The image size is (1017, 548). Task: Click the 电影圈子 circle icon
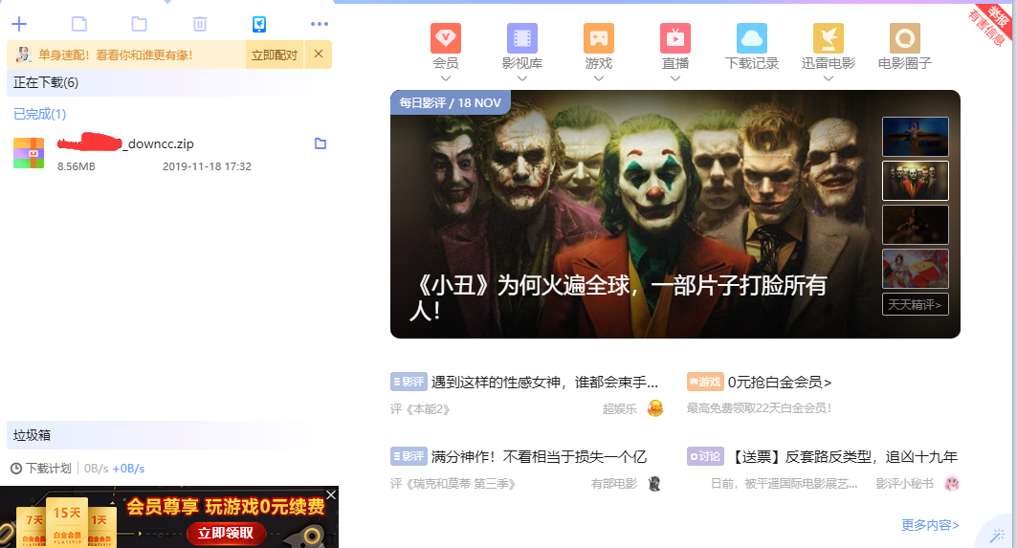(x=904, y=38)
